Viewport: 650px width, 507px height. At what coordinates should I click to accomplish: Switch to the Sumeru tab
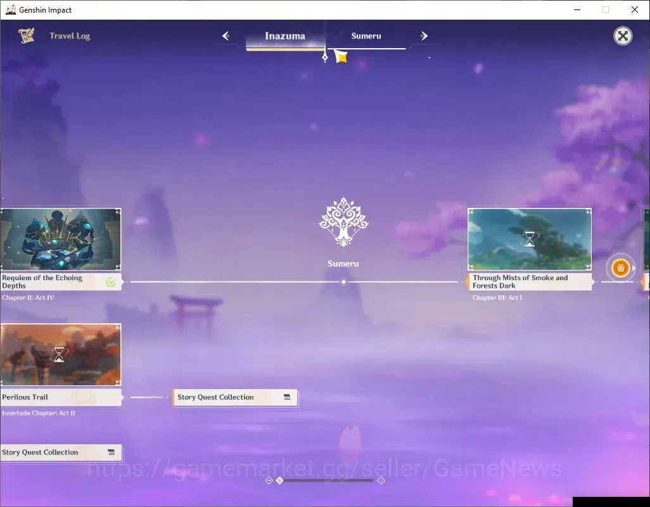point(366,36)
